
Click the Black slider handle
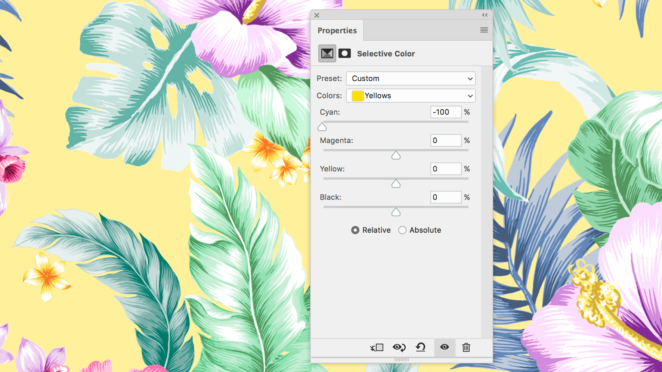click(396, 212)
